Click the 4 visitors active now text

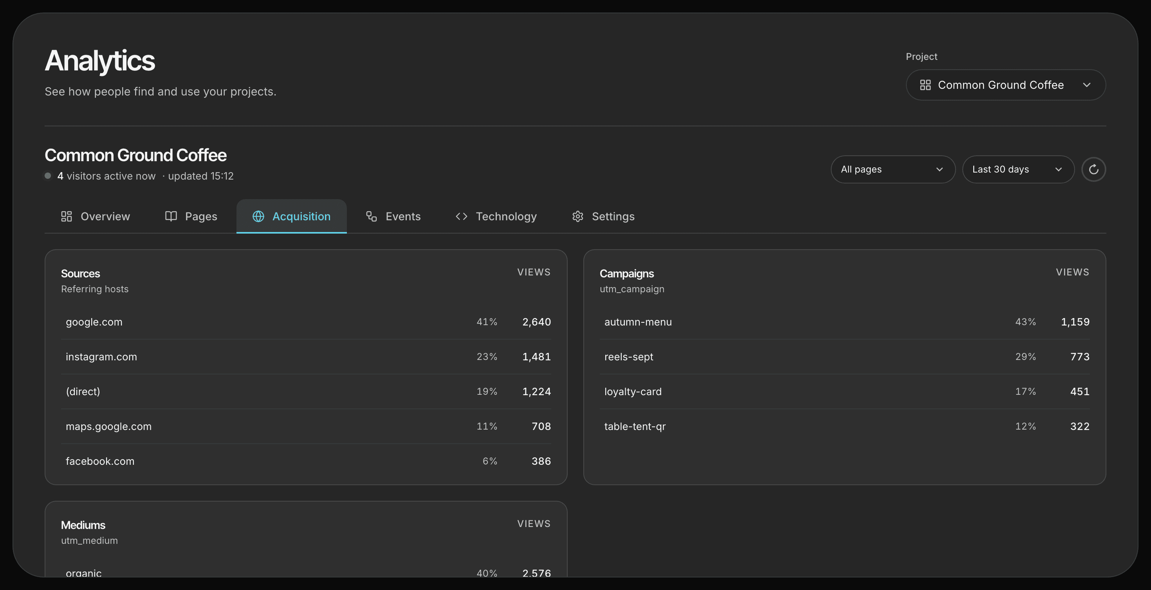click(x=106, y=176)
